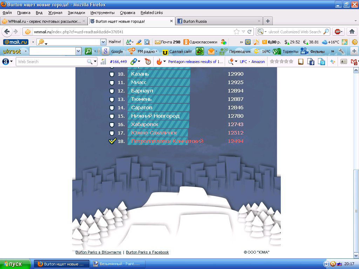Click the music notes icon in Mail.ru toolbar
Image resolution: width=359 pixels, height=269 pixels.
pos(256,42)
